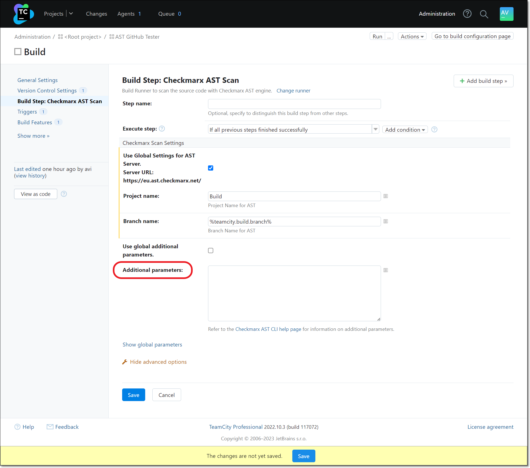Viewport: 530px width, 468px height.
Task: Click into the Project name field
Action: click(x=294, y=196)
